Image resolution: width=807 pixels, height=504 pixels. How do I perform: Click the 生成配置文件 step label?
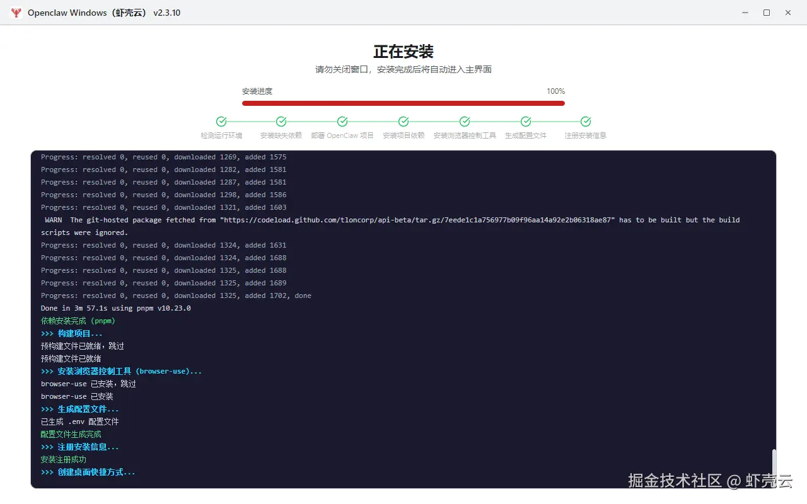[526, 135]
